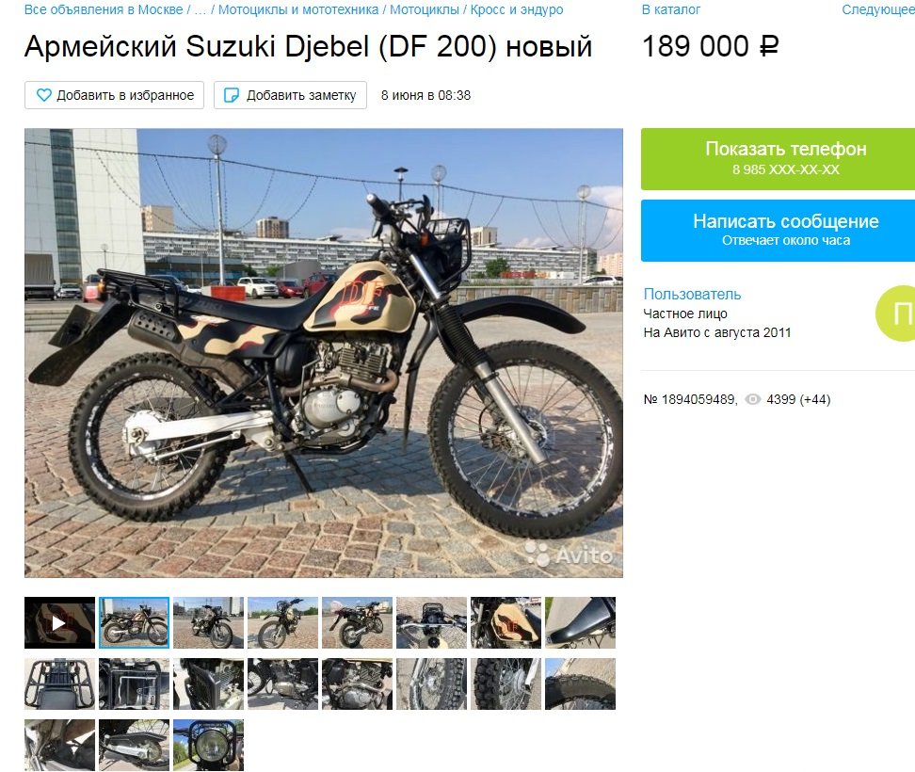Click the heart icon to add to favorites

click(43, 95)
